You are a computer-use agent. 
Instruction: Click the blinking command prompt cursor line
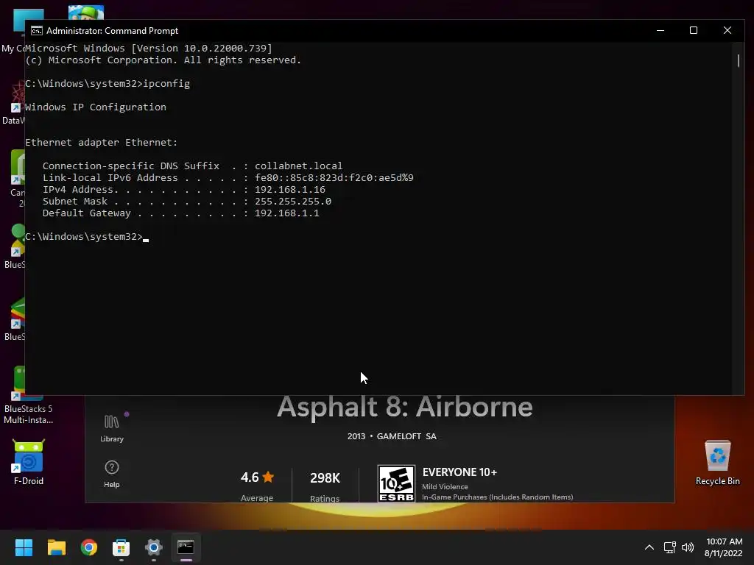click(87, 236)
